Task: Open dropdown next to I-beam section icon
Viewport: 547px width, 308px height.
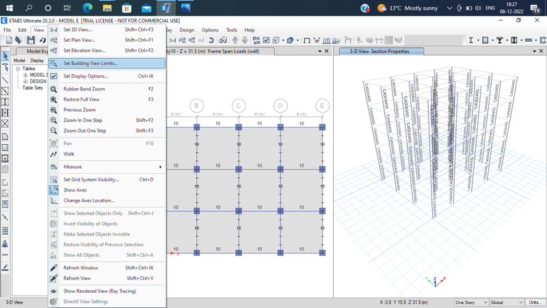Action: click(478, 40)
